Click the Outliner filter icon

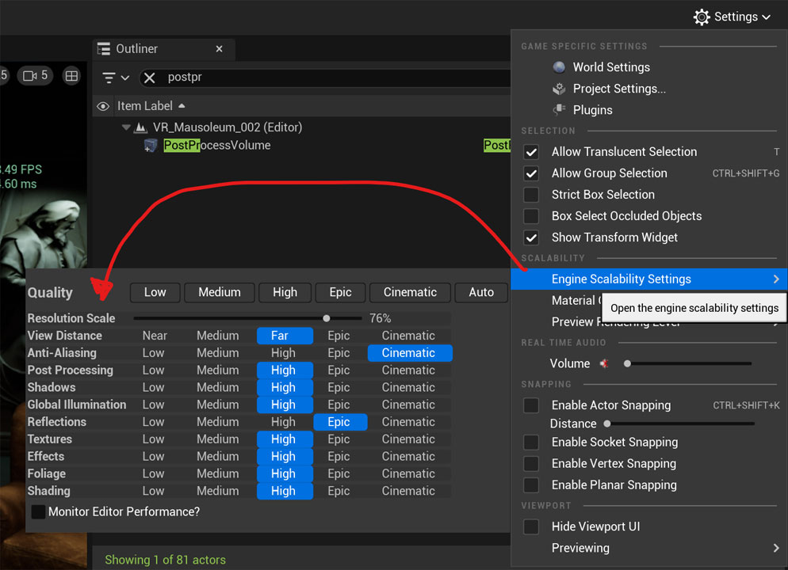tap(109, 78)
